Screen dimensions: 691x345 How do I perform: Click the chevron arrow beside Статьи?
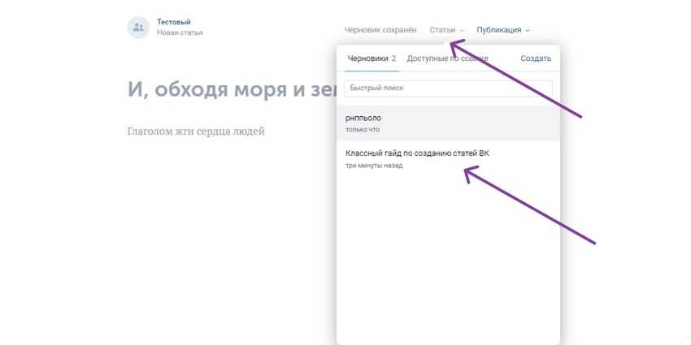pos(462,31)
